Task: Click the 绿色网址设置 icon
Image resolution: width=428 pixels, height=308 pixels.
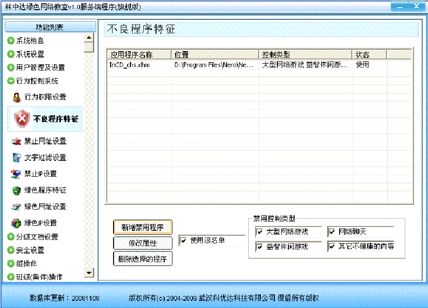Action: click(17, 207)
